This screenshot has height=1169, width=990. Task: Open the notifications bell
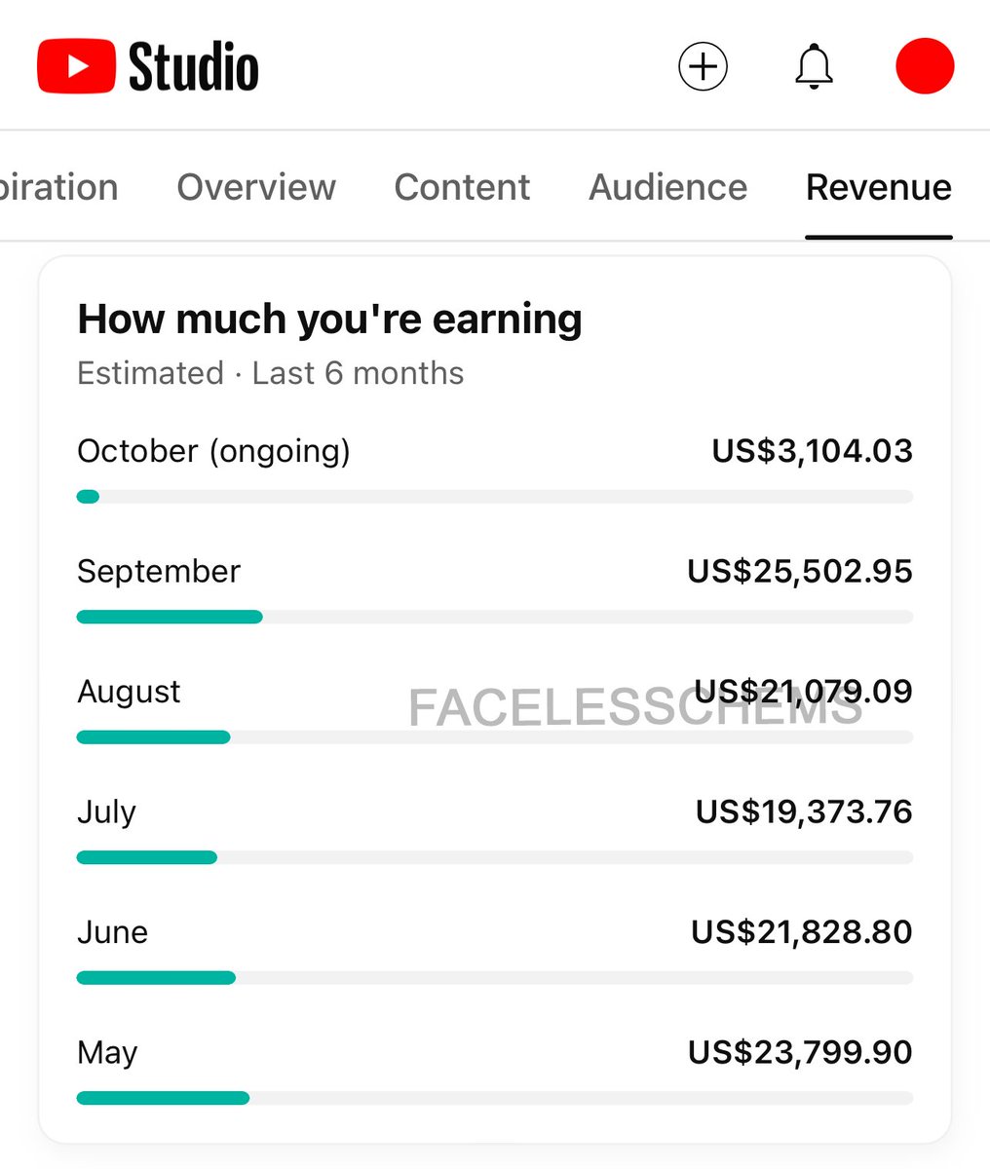[x=814, y=67]
